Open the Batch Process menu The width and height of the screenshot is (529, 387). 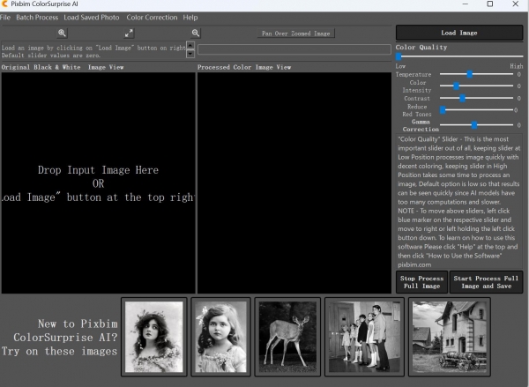39,18
